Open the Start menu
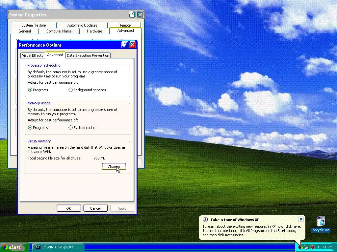Image resolution: width=337 pixels, height=252 pixels. click(14, 247)
